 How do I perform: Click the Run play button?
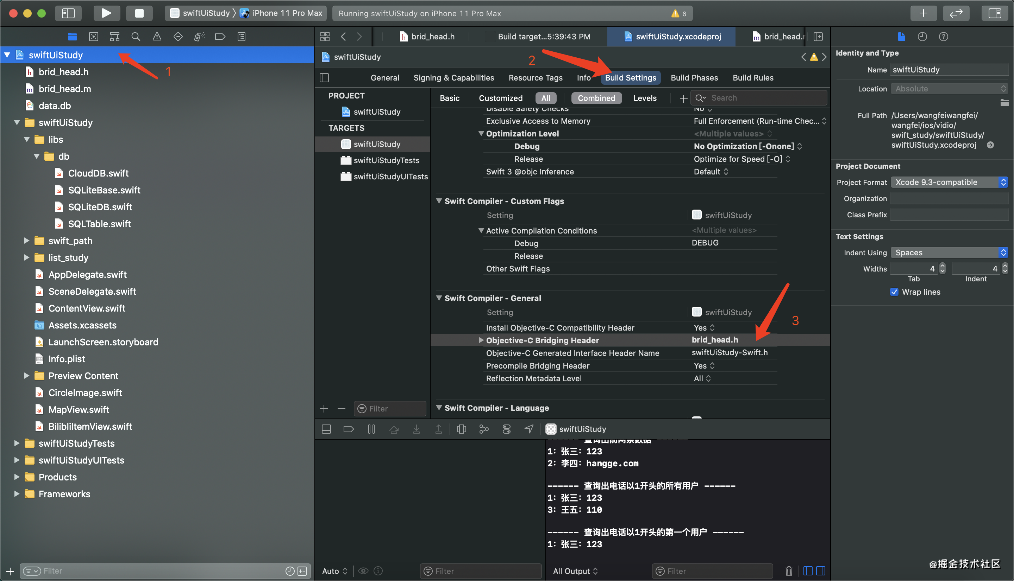coord(106,13)
